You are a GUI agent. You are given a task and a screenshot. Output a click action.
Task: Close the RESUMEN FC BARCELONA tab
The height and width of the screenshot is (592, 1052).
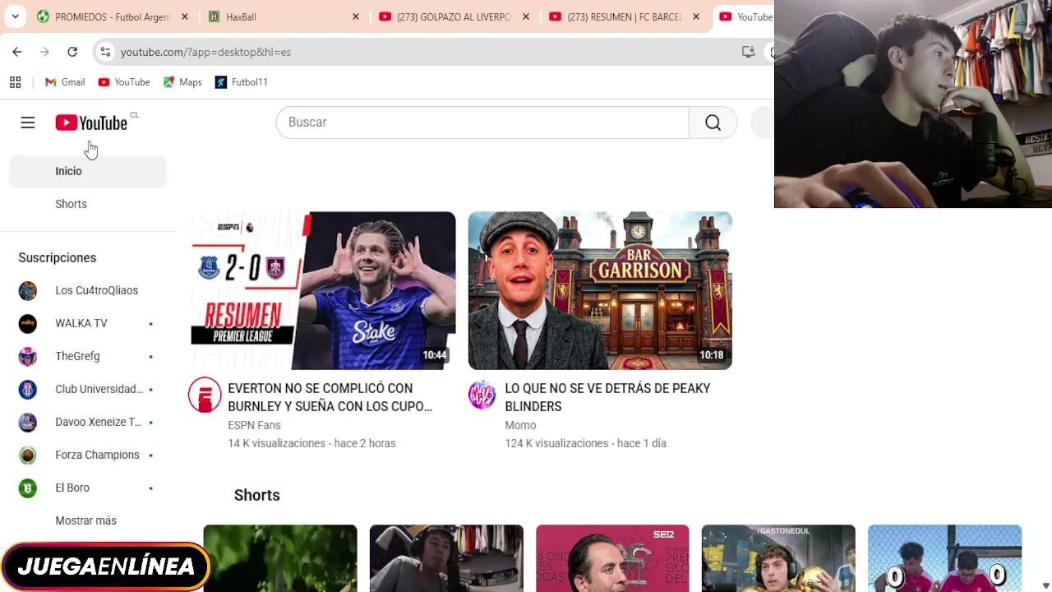click(696, 16)
